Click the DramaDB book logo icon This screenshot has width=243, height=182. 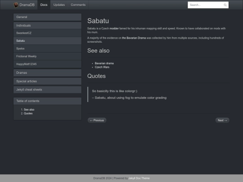pos(16,5)
